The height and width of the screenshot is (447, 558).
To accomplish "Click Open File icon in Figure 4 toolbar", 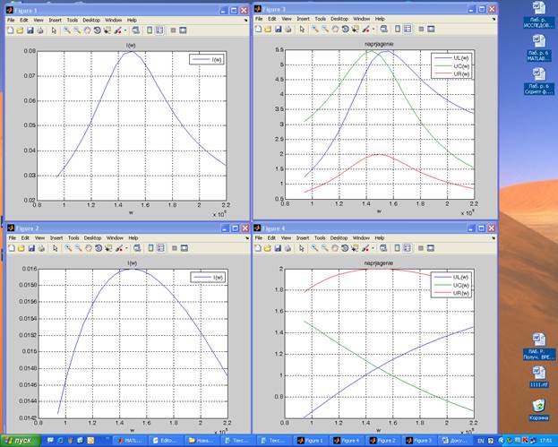I will click(268, 248).
